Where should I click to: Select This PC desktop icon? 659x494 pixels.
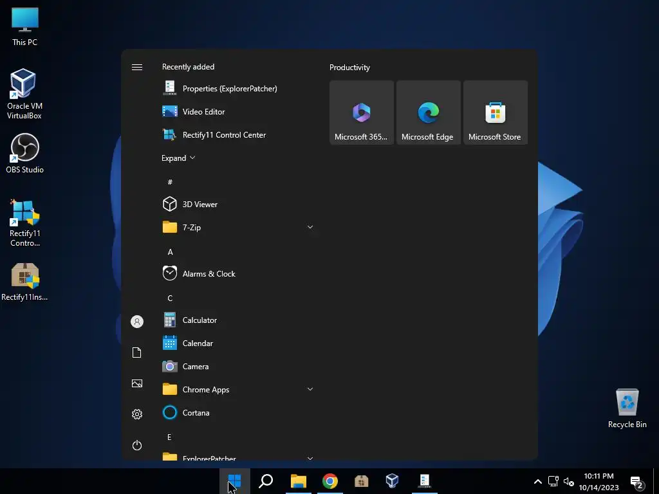tap(25, 26)
